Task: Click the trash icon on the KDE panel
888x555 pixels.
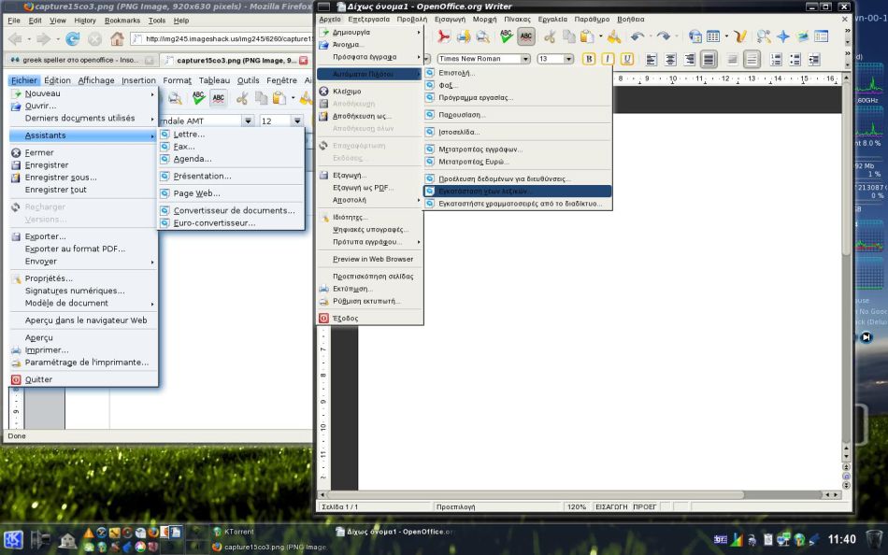Action: point(874,538)
